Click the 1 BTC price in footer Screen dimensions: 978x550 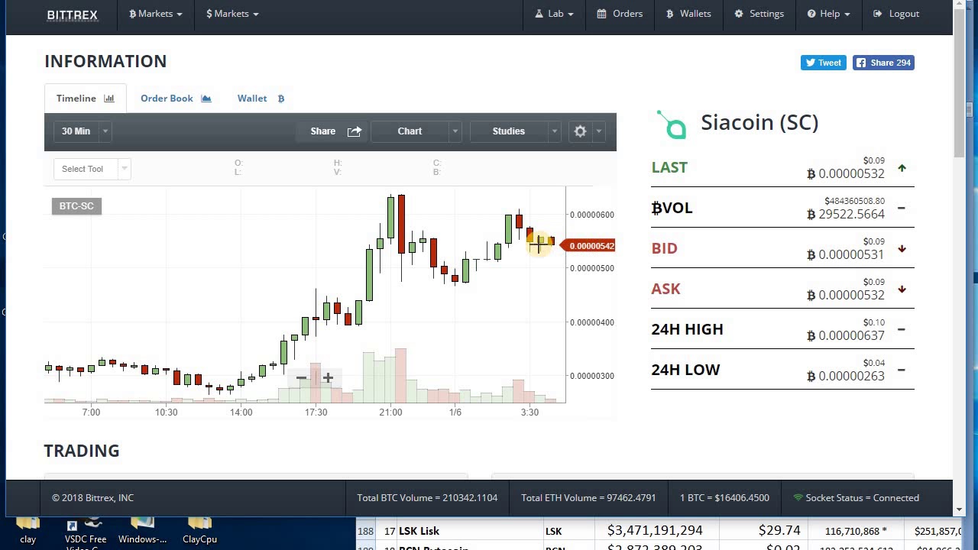tap(724, 498)
